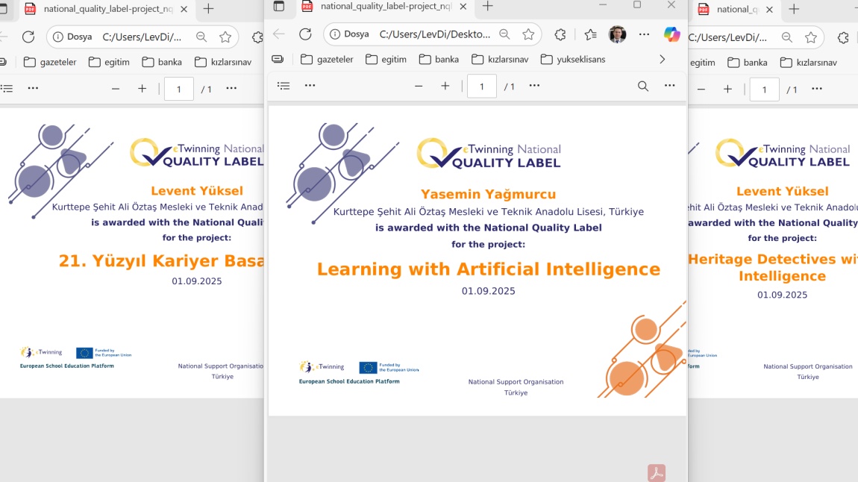This screenshot has height=482, width=858.
Task: Reload the page in the middle browser window
Action: point(305,34)
